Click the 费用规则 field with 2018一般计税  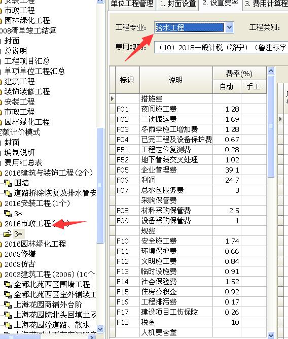pyautogui.click(x=221, y=48)
